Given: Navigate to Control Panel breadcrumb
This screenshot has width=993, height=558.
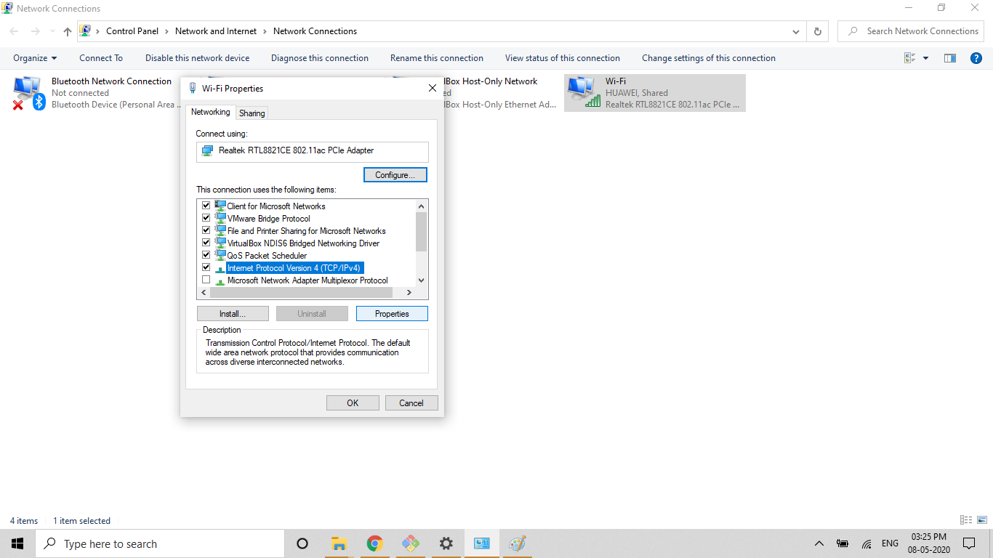Looking at the screenshot, I should point(133,31).
